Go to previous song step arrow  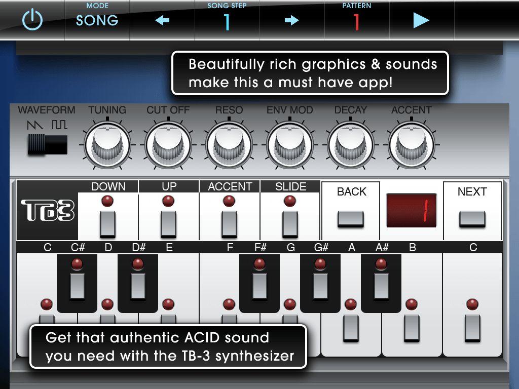[x=162, y=20]
